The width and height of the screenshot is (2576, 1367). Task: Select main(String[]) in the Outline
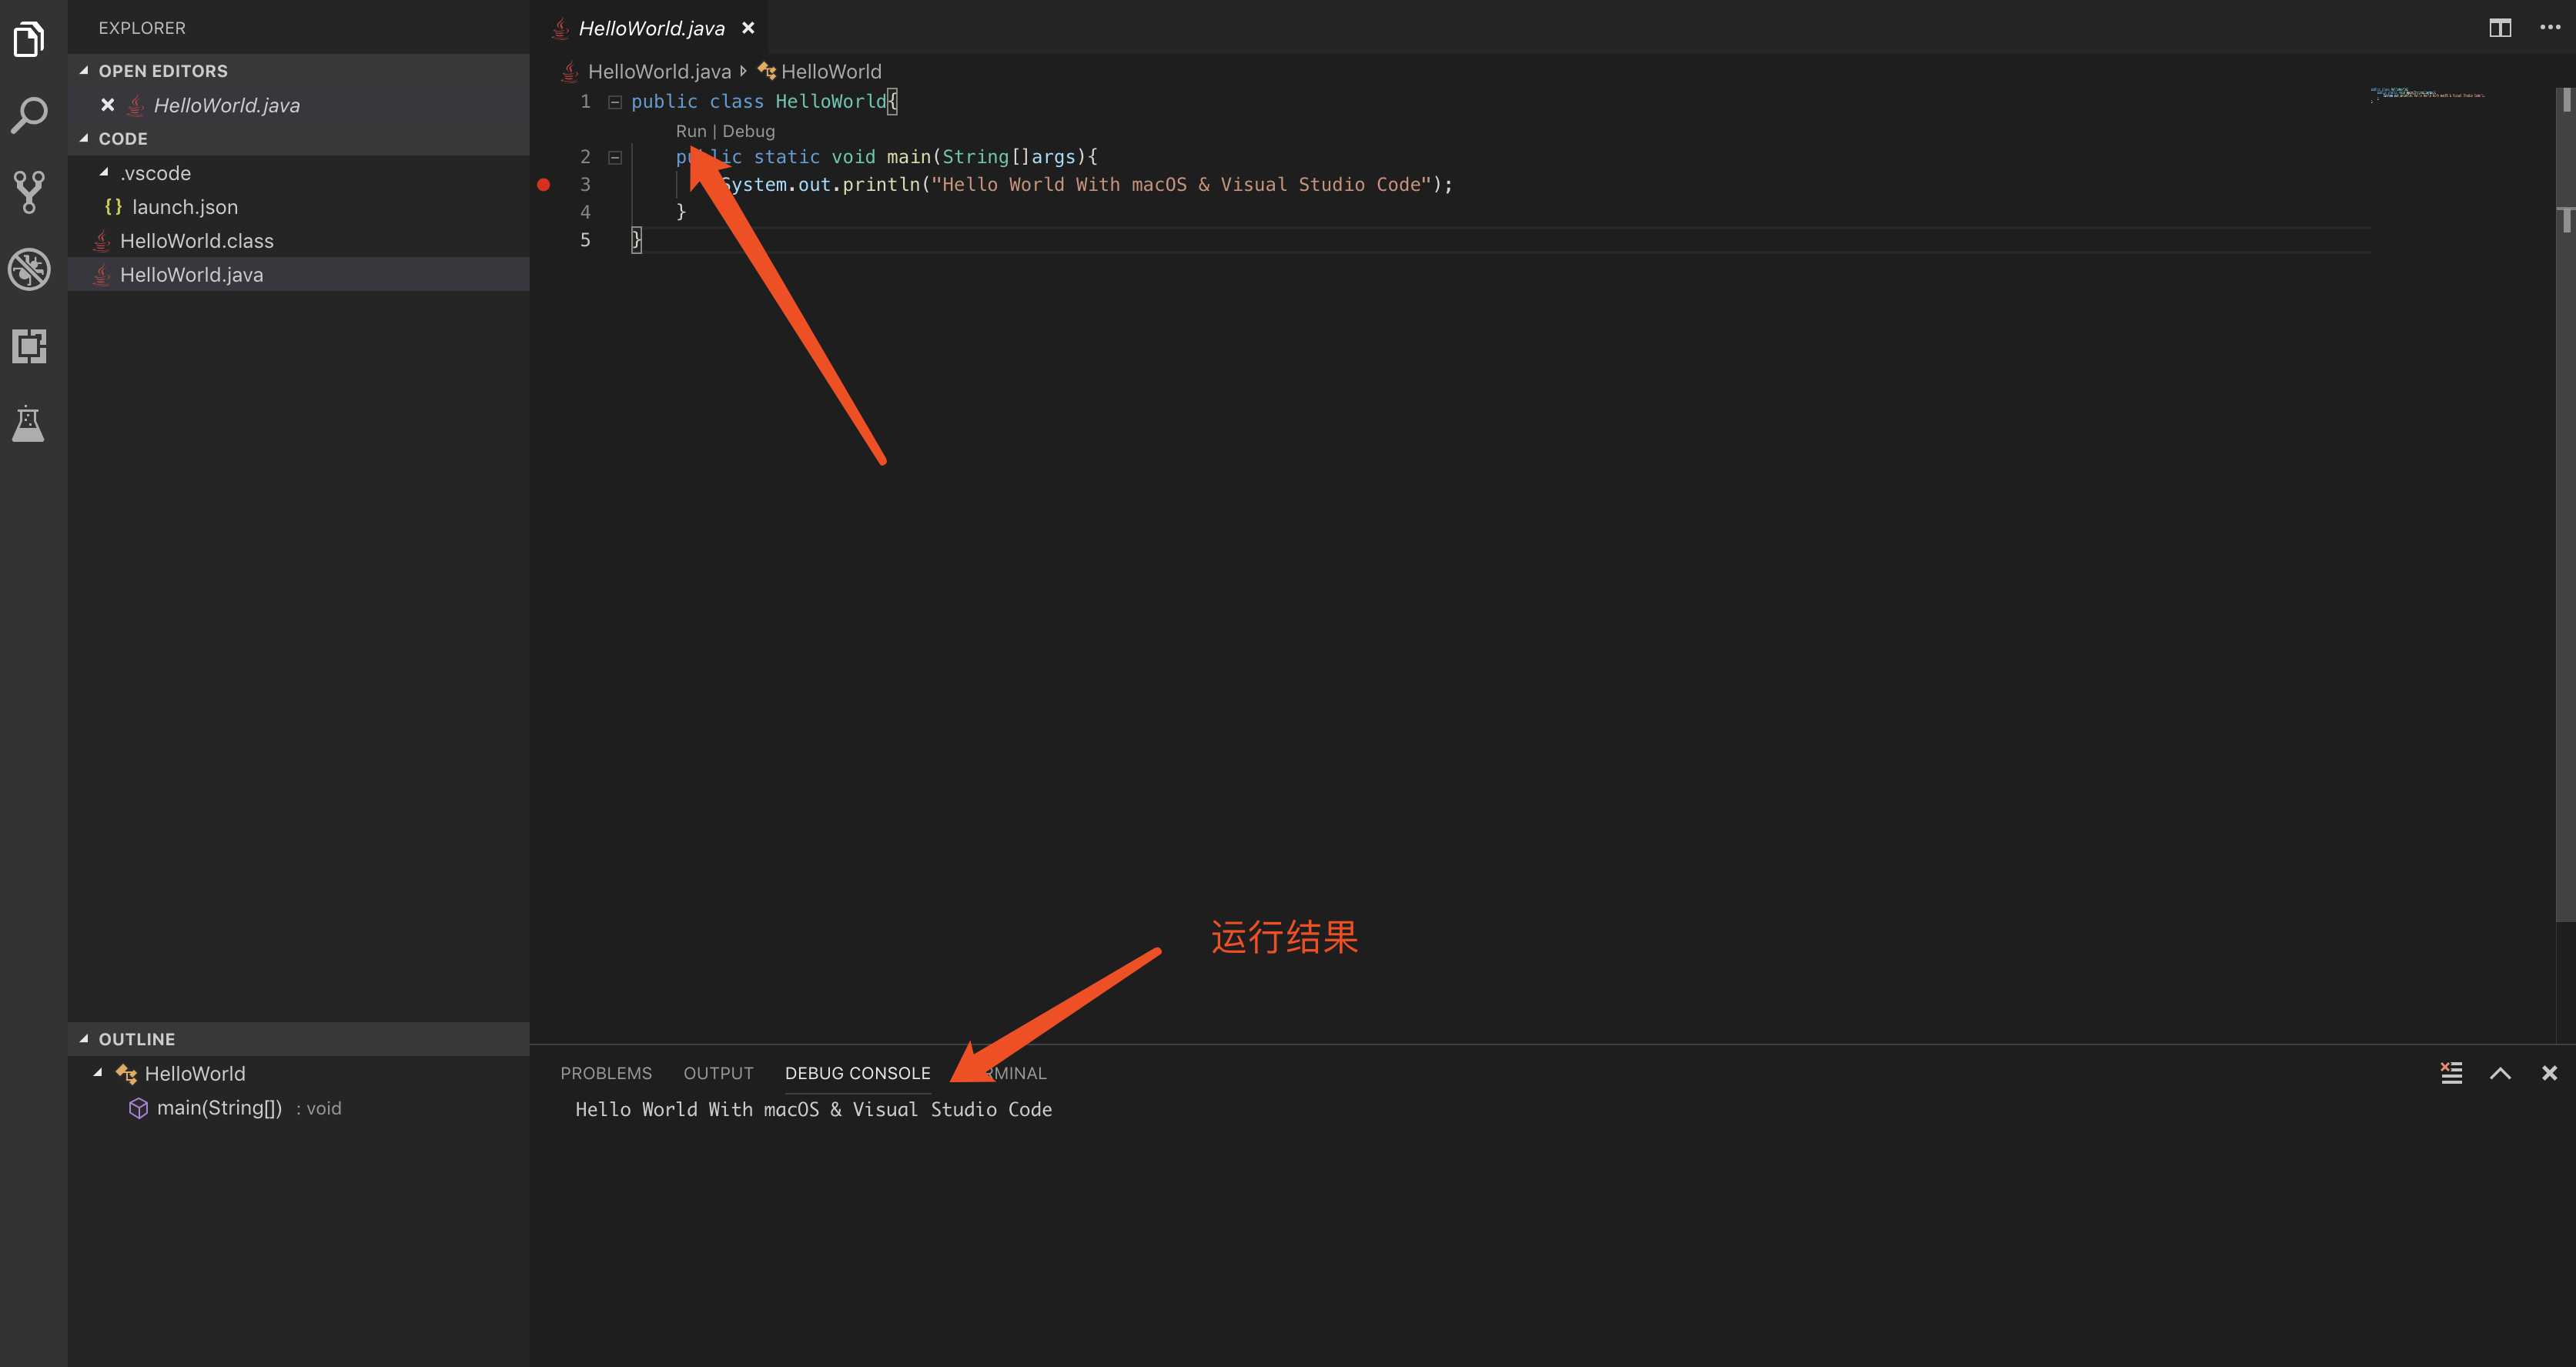coord(298,1108)
